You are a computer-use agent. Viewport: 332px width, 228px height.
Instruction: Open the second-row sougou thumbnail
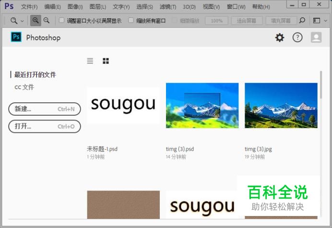(x=202, y=205)
